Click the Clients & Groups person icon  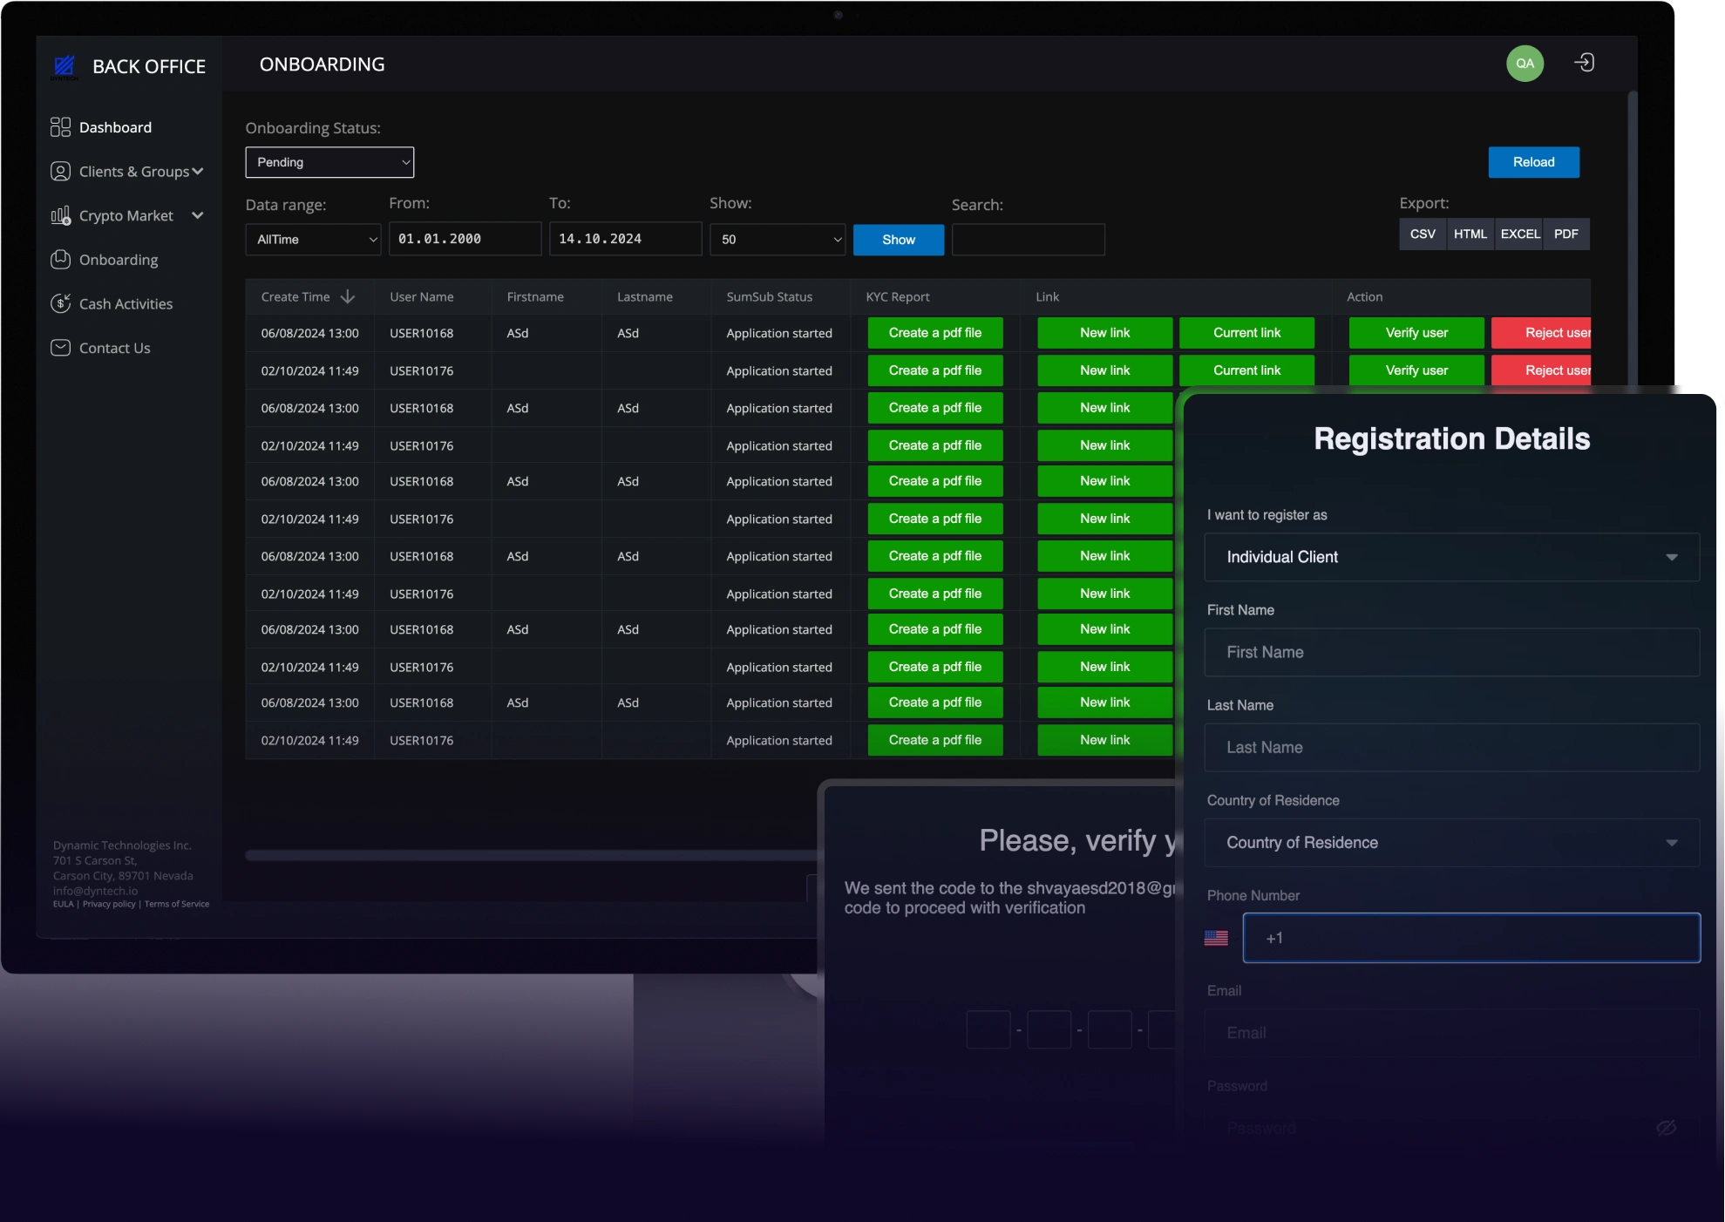click(60, 172)
